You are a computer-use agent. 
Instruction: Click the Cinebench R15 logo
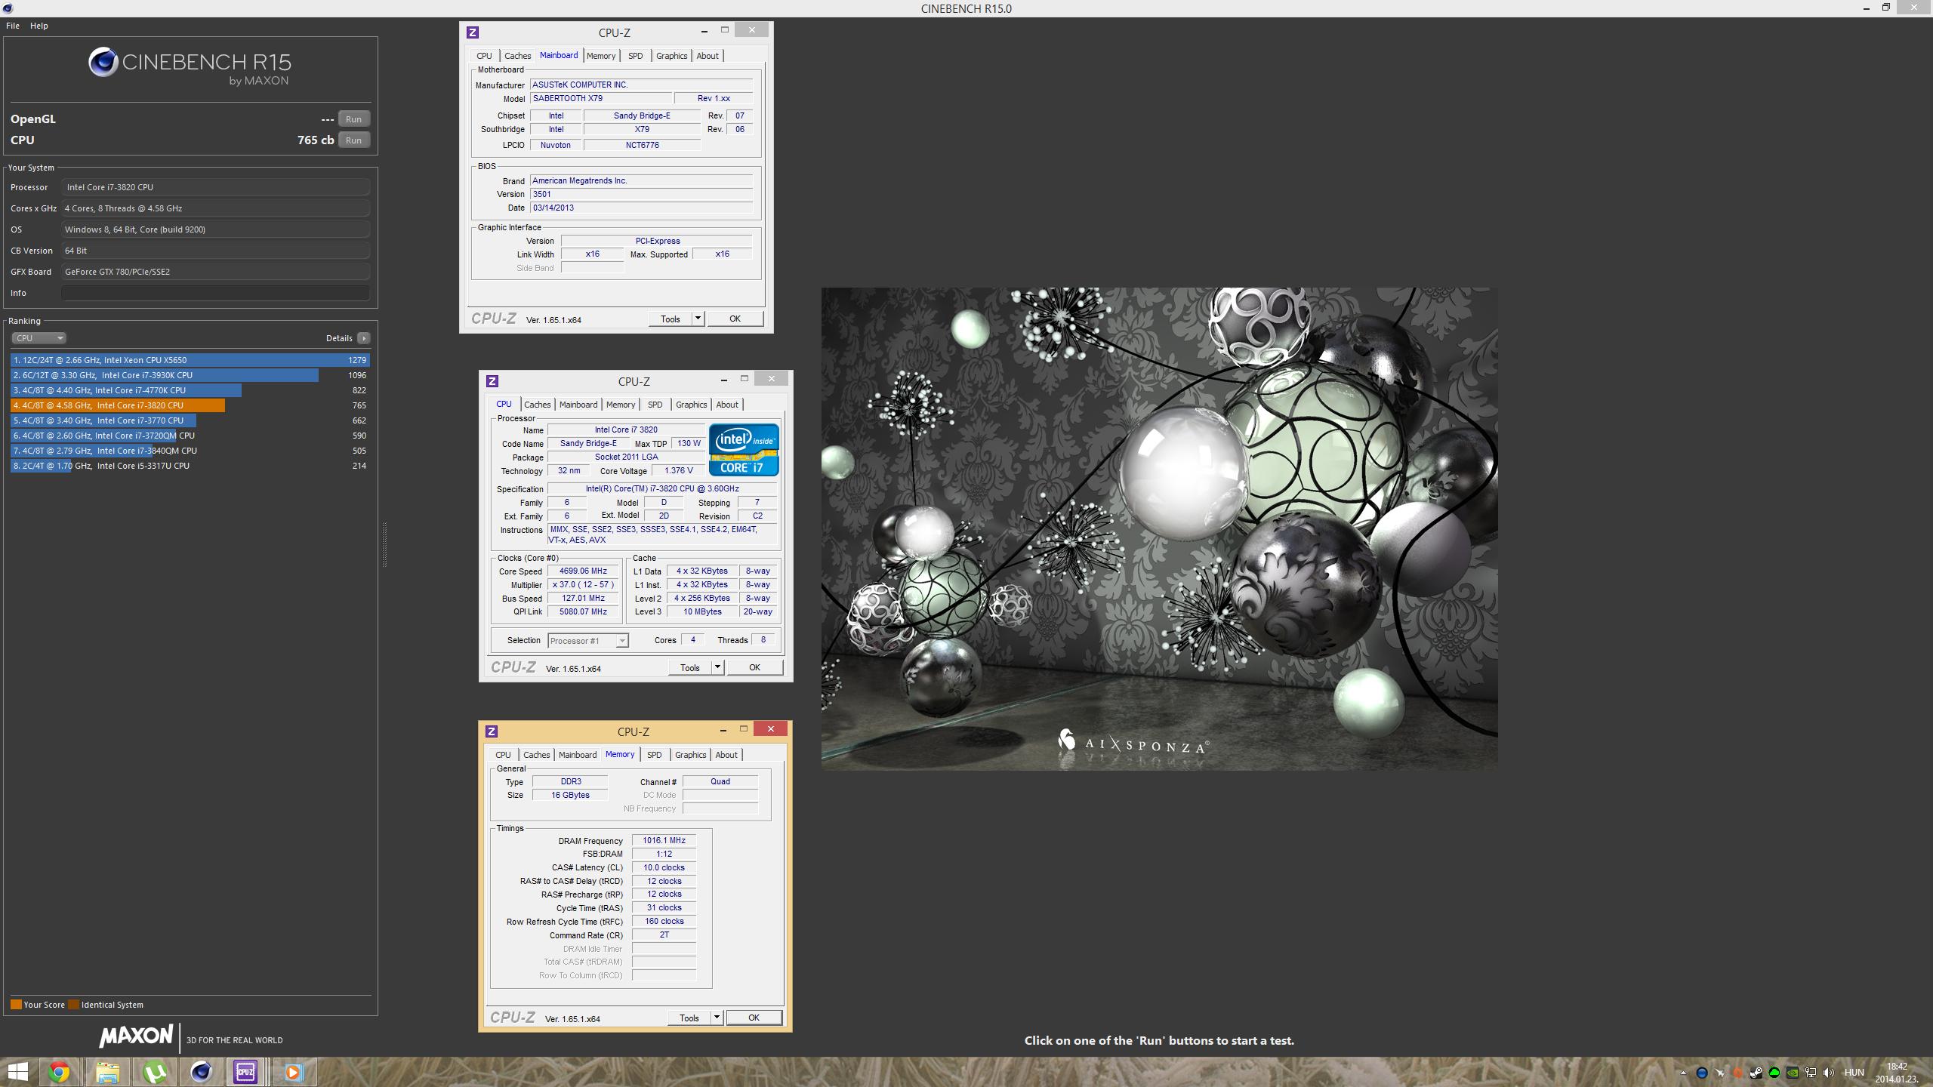point(190,65)
